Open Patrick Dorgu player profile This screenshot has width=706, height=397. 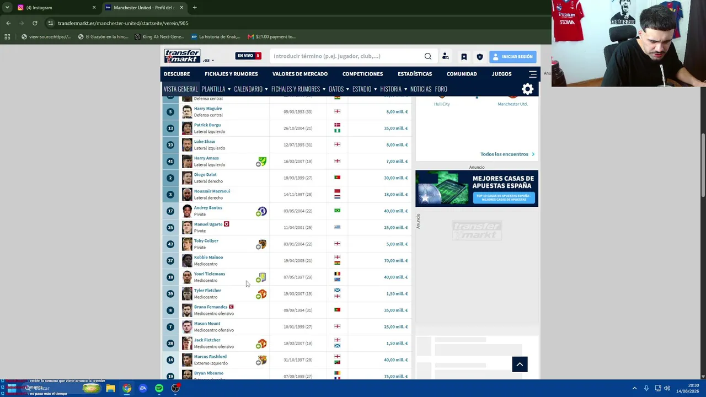click(x=207, y=125)
